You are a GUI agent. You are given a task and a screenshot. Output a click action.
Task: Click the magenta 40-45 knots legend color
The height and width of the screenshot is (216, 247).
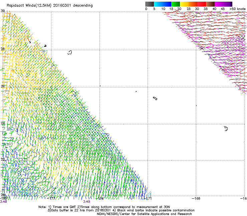(219, 4)
